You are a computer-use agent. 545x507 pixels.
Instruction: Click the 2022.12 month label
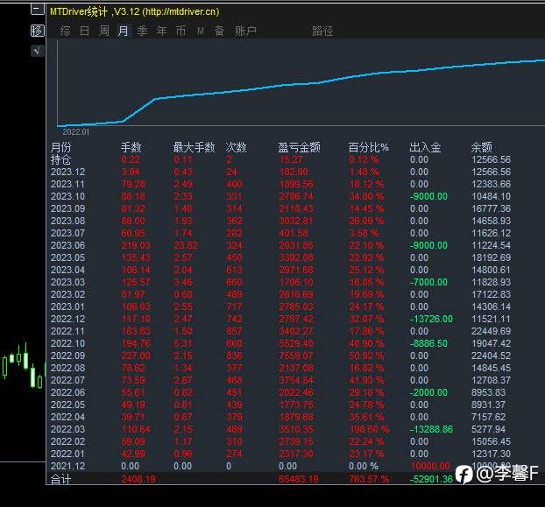pos(67,319)
